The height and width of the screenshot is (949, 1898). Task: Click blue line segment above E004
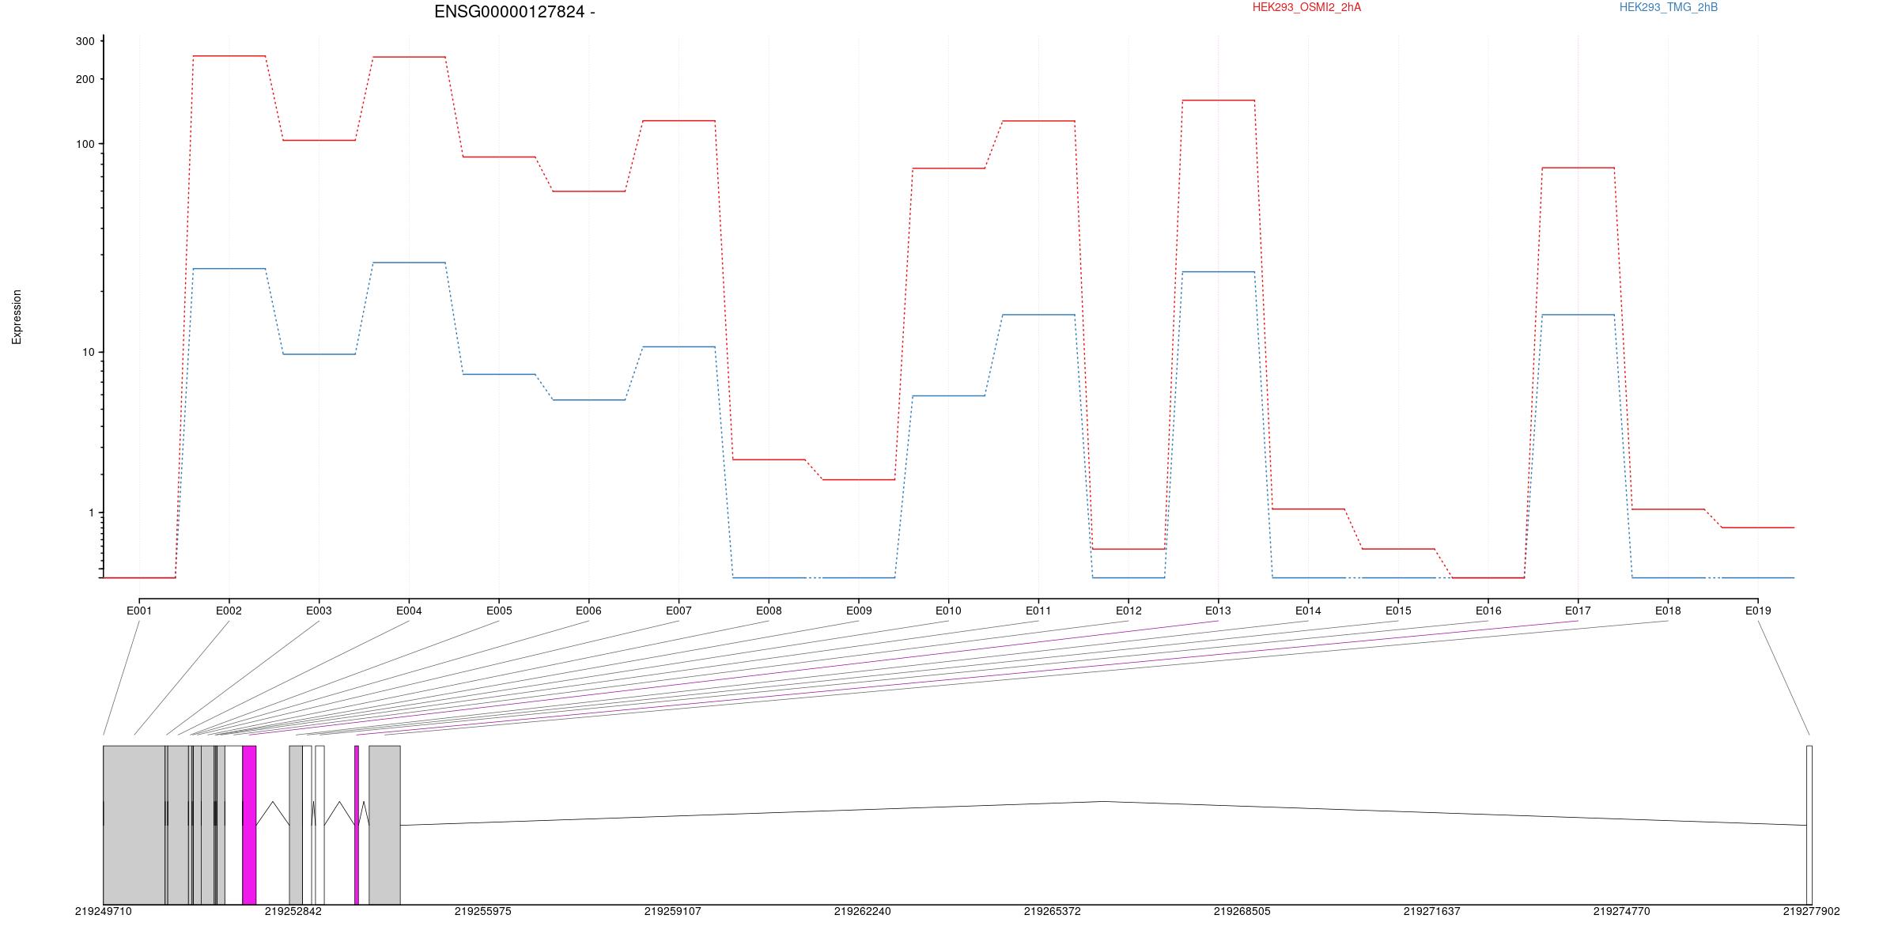pos(409,263)
